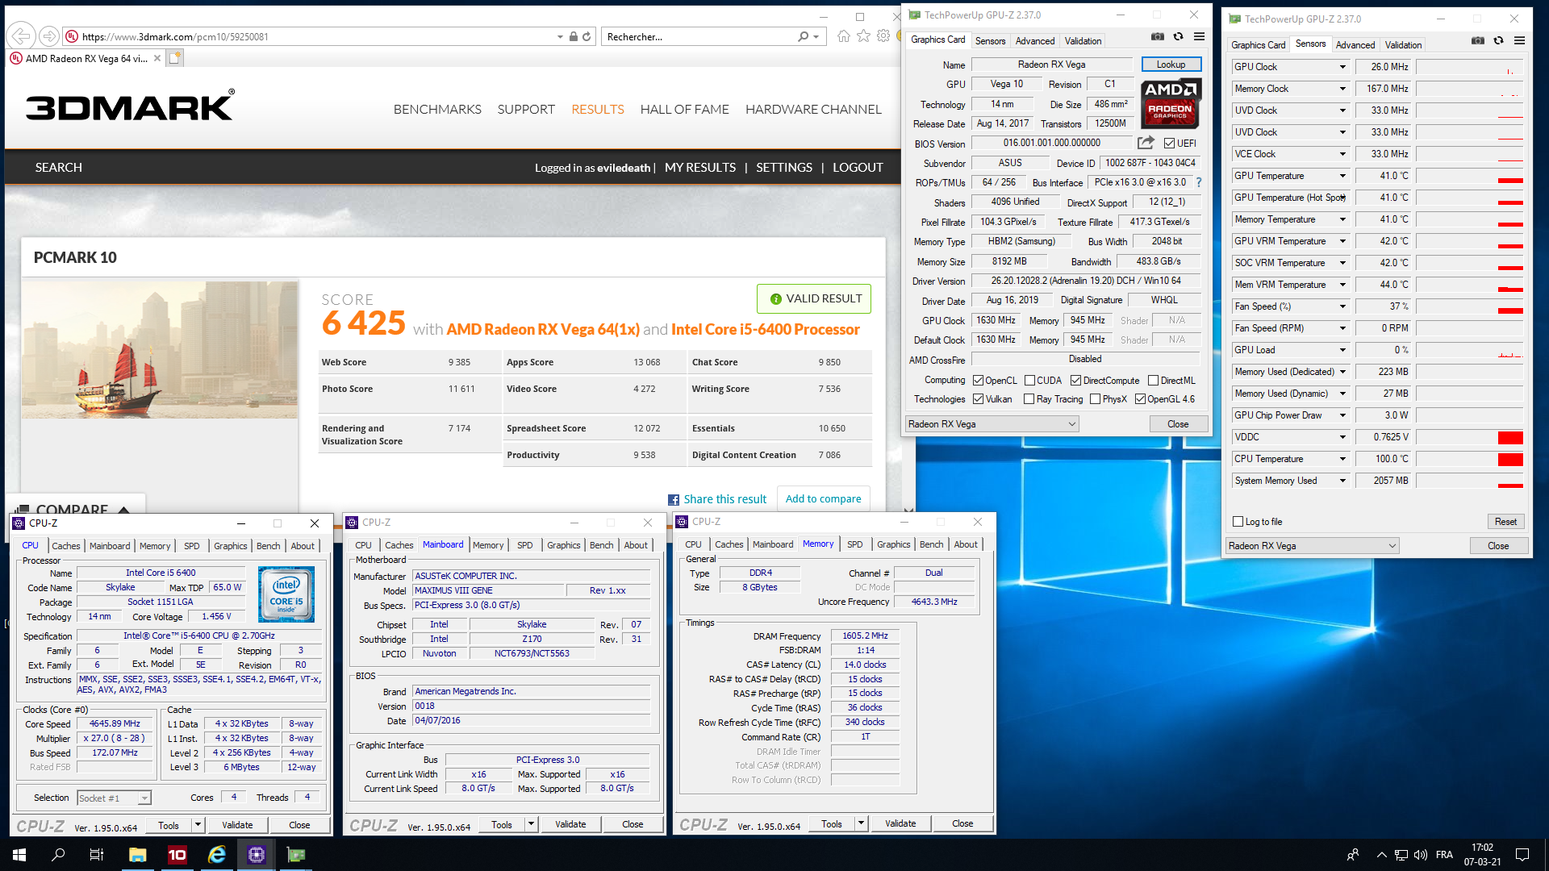Toggle the CUDA checkbox
The height and width of the screenshot is (871, 1549).
point(1029,381)
